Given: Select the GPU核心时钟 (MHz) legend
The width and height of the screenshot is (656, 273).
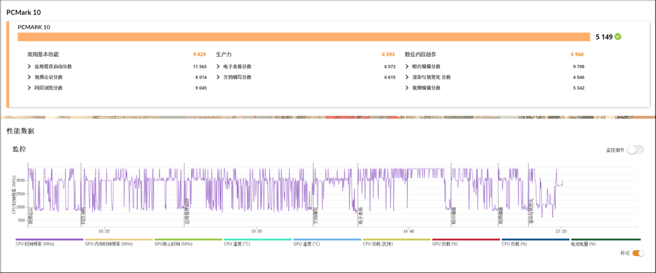Looking at the screenshot, I should tap(188, 242).
